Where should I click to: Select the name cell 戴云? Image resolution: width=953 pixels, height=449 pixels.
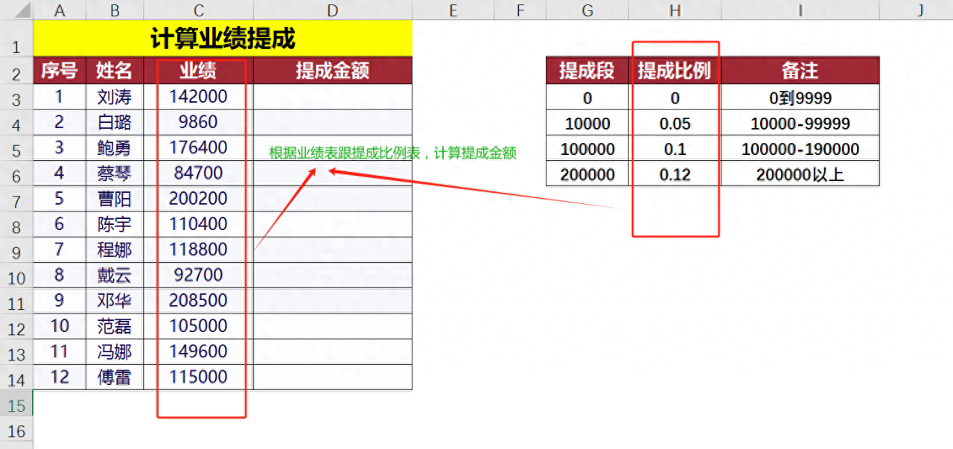coord(115,275)
